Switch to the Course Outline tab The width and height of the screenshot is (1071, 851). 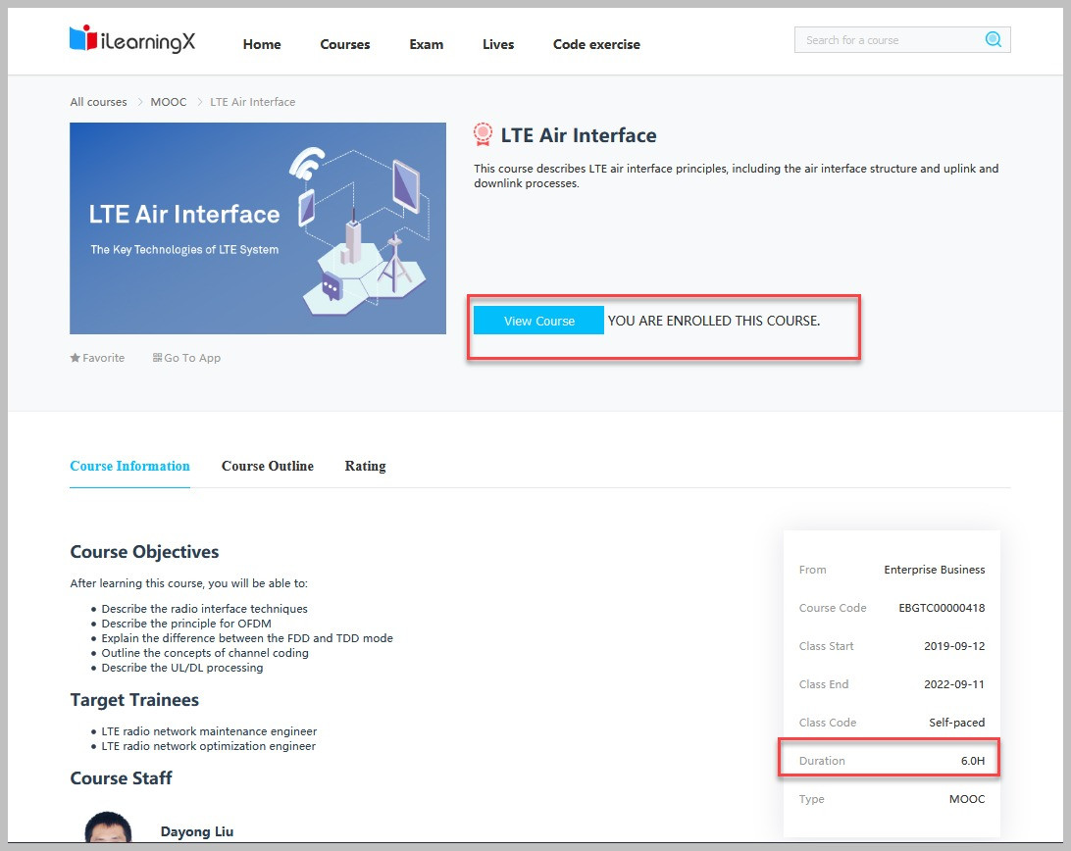click(268, 466)
